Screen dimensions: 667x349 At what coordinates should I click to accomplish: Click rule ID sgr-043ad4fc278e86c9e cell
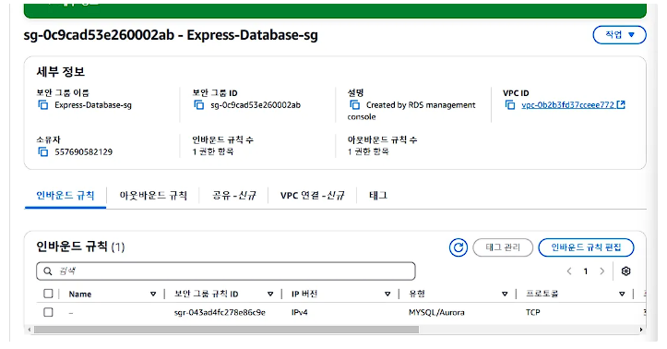click(x=220, y=312)
